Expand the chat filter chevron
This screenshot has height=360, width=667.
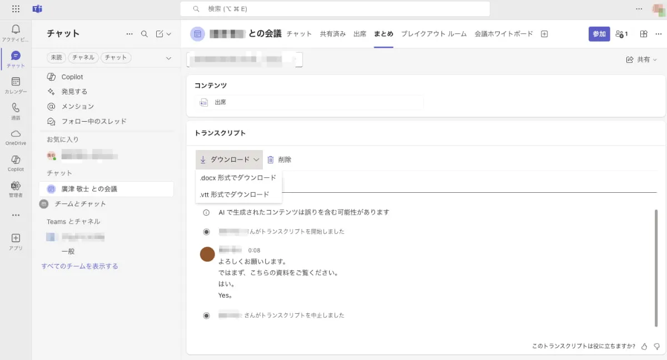coord(168,57)
